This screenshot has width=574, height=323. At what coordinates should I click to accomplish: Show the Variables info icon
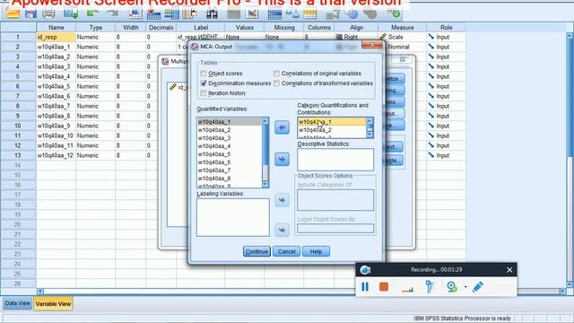click(x=171, y=14)
